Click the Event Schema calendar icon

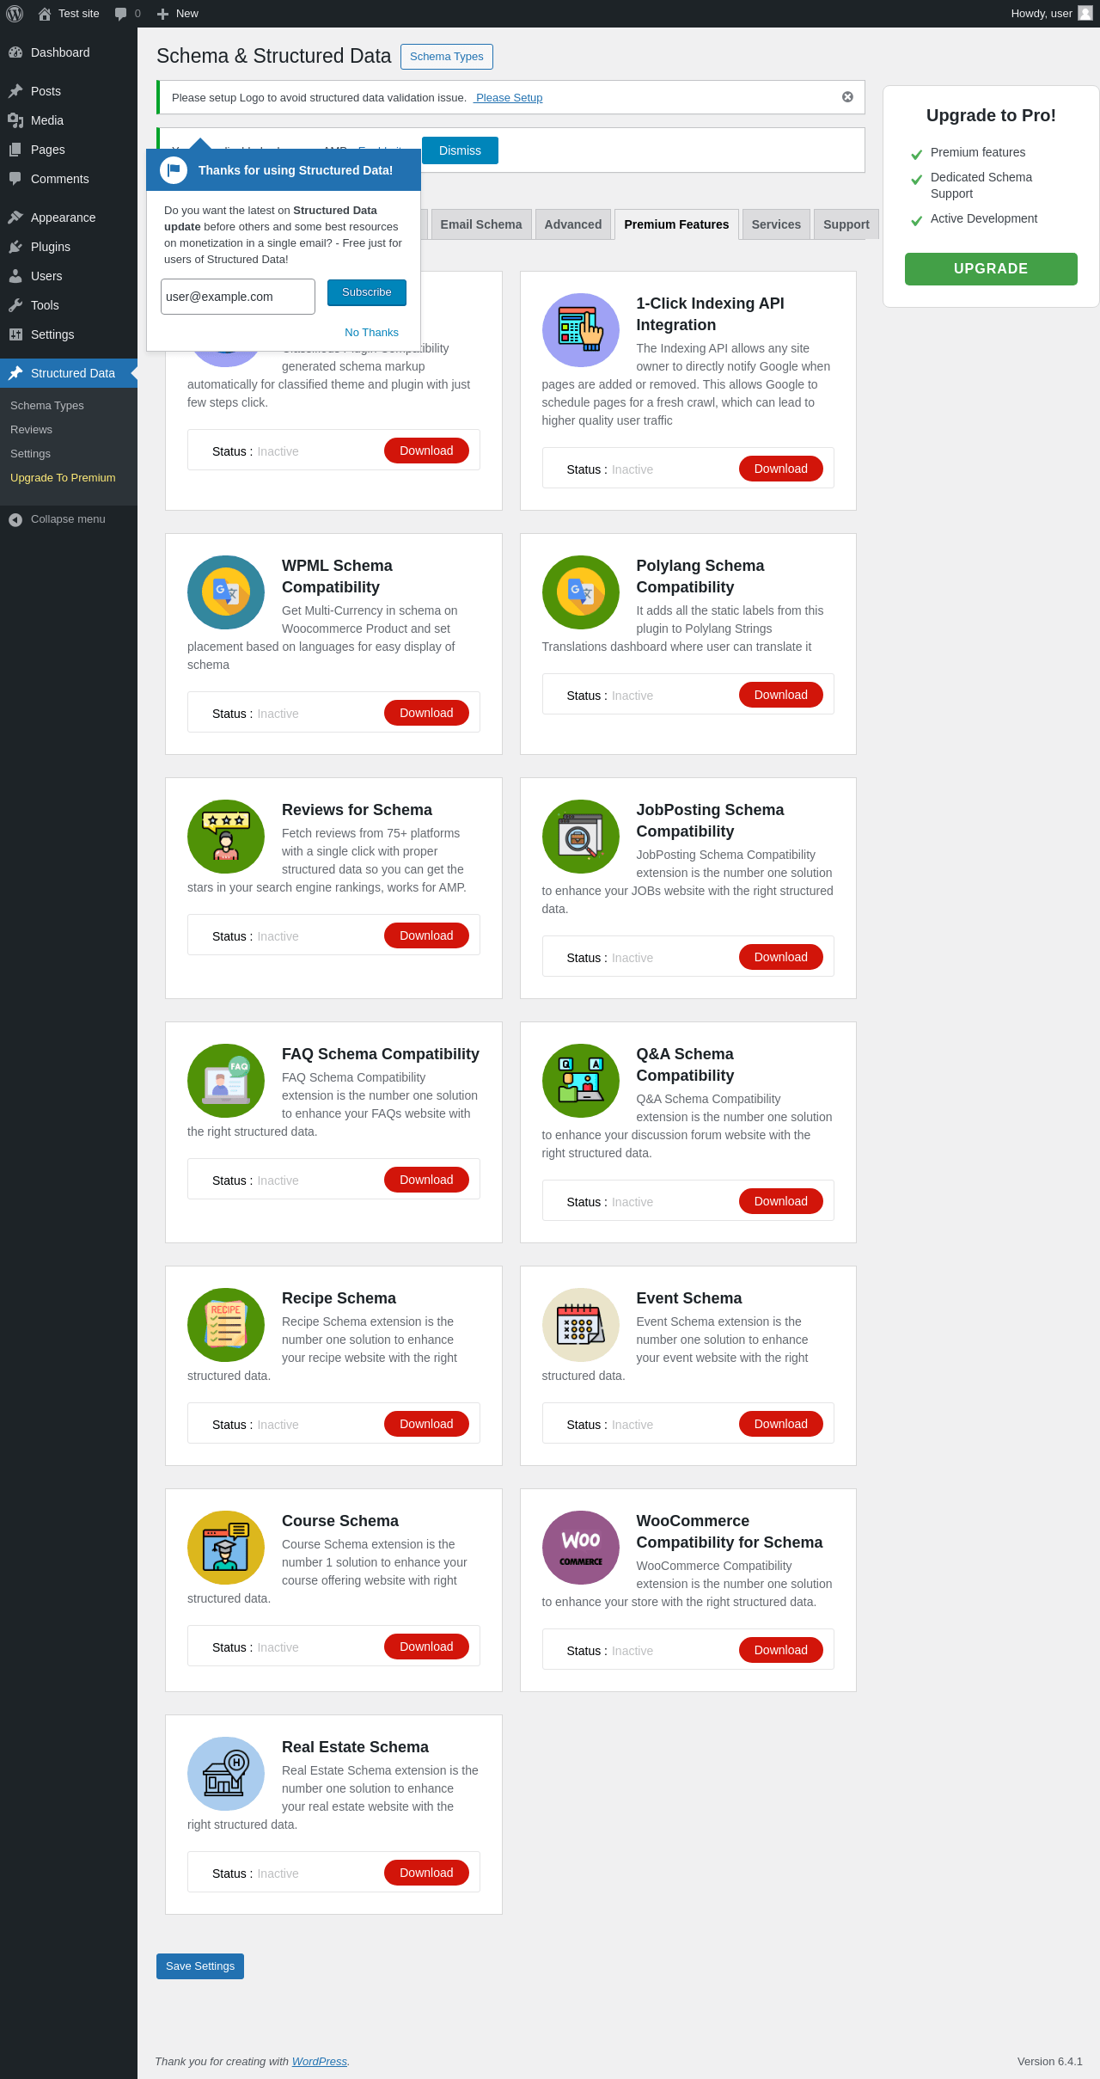(x=581, y=1325)
